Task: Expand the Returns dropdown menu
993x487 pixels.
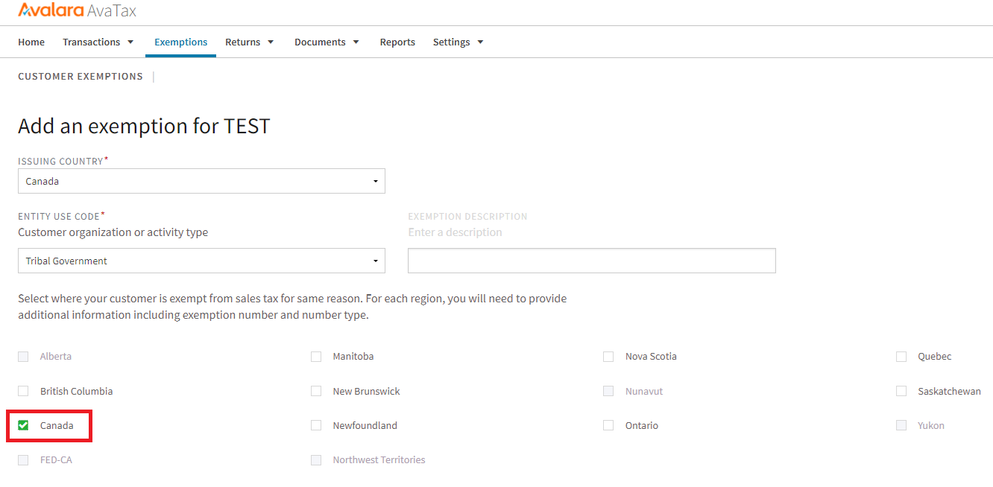Action: coord(250,42)
